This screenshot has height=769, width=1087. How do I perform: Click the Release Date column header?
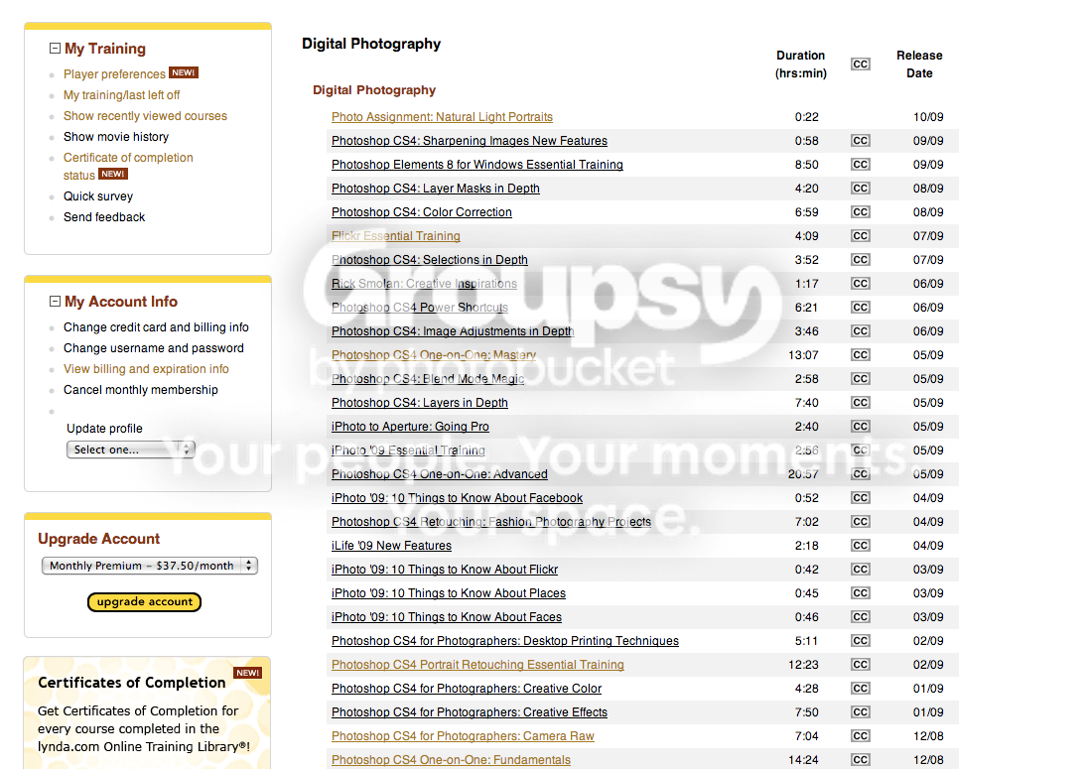point(919,64)
